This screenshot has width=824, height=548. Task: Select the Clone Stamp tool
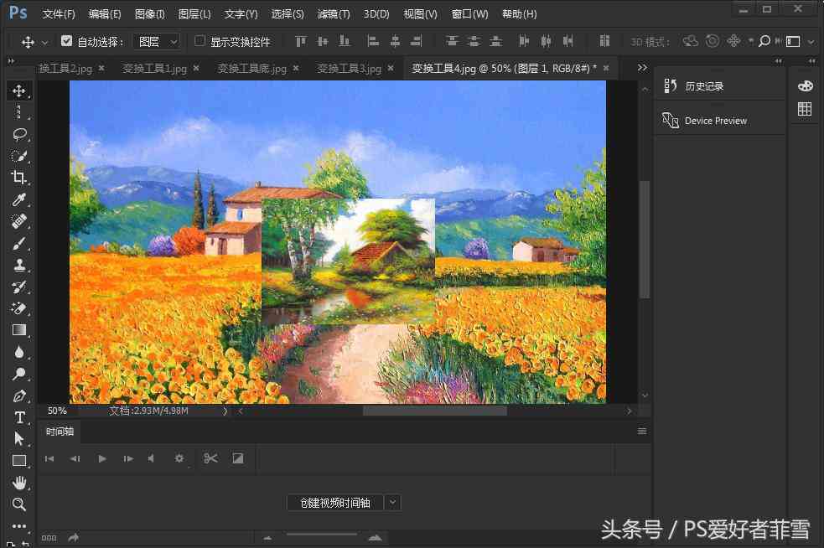click(x=19, y=265)
